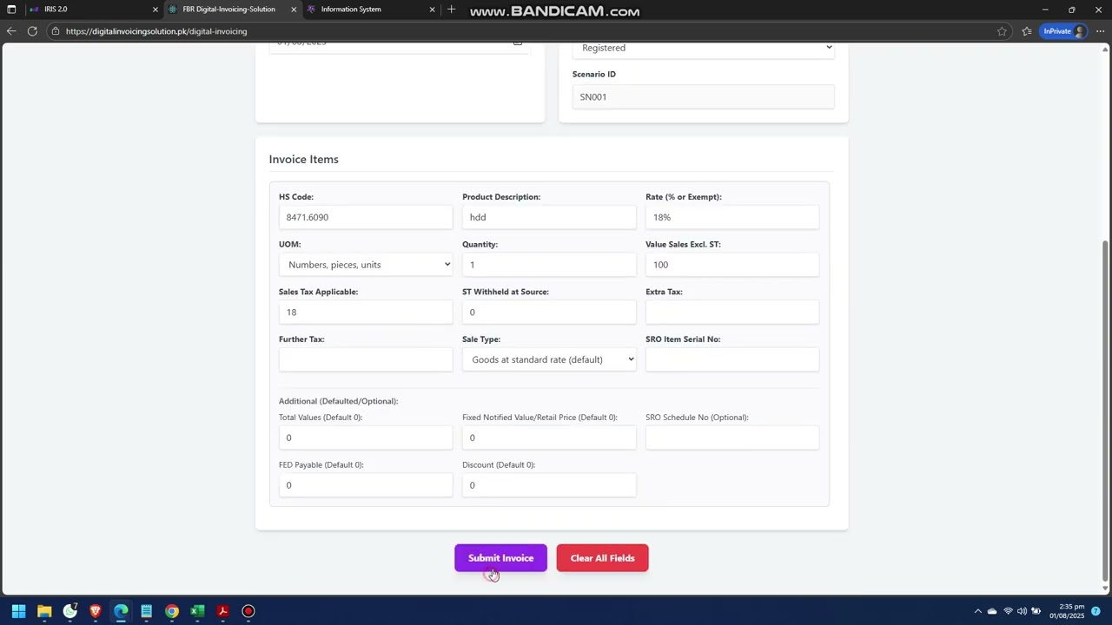The image size is (1112, 625).
Task: Open Google Chrome from taskbar
Action: click(172, 611)
